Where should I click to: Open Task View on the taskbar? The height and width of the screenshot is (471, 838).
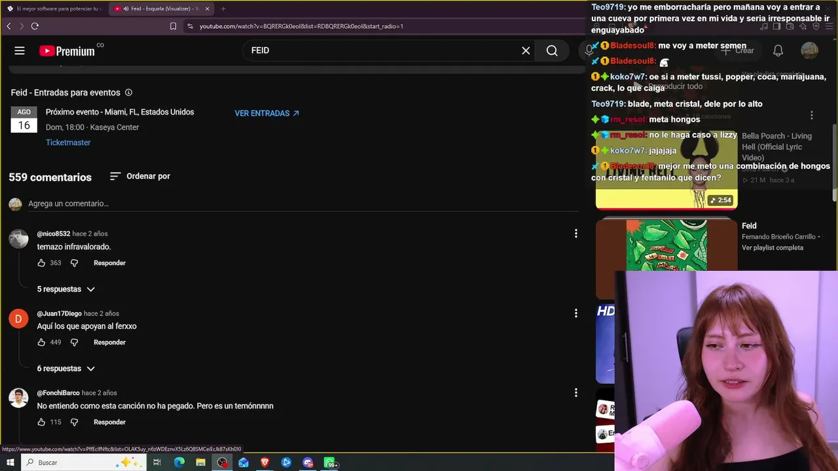point(157,462)
